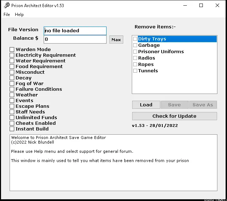Close the Prison Architect Editor window

tap(217, 5)
